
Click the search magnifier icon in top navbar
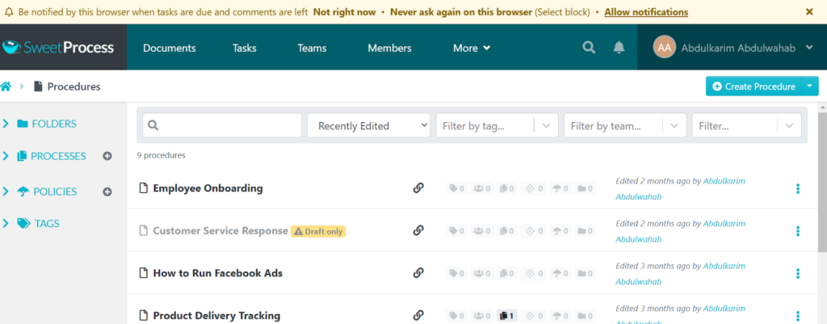pos(589,48)
